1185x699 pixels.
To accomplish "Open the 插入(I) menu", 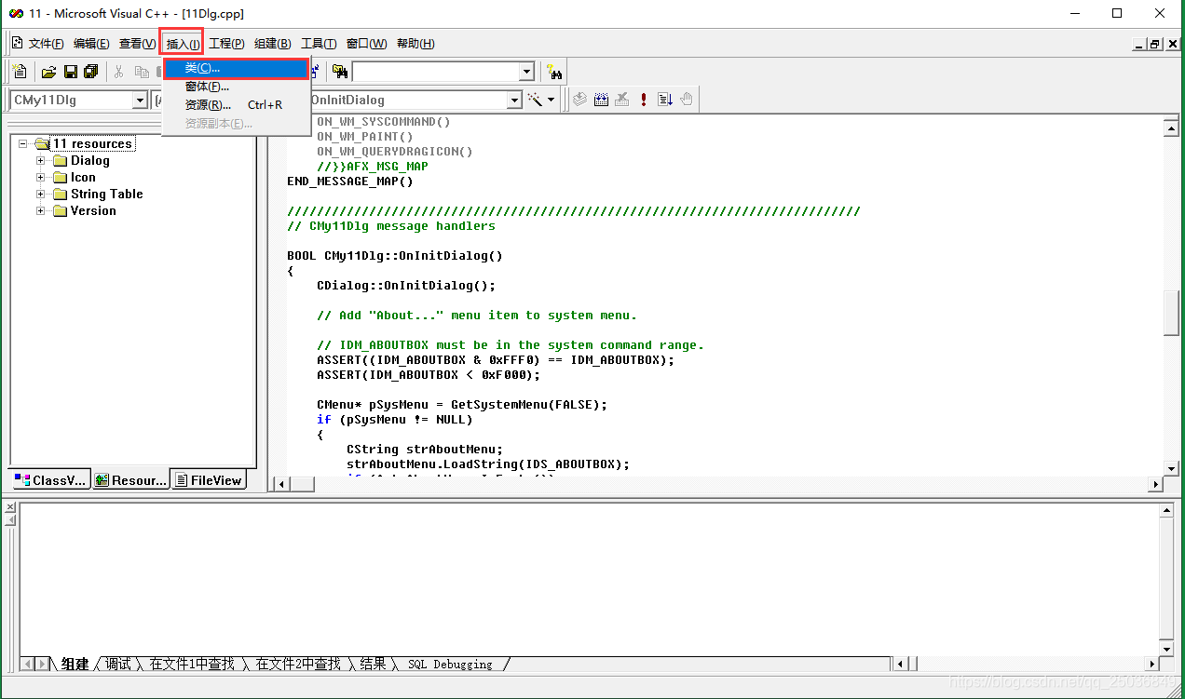I will [x=183, y=44].
